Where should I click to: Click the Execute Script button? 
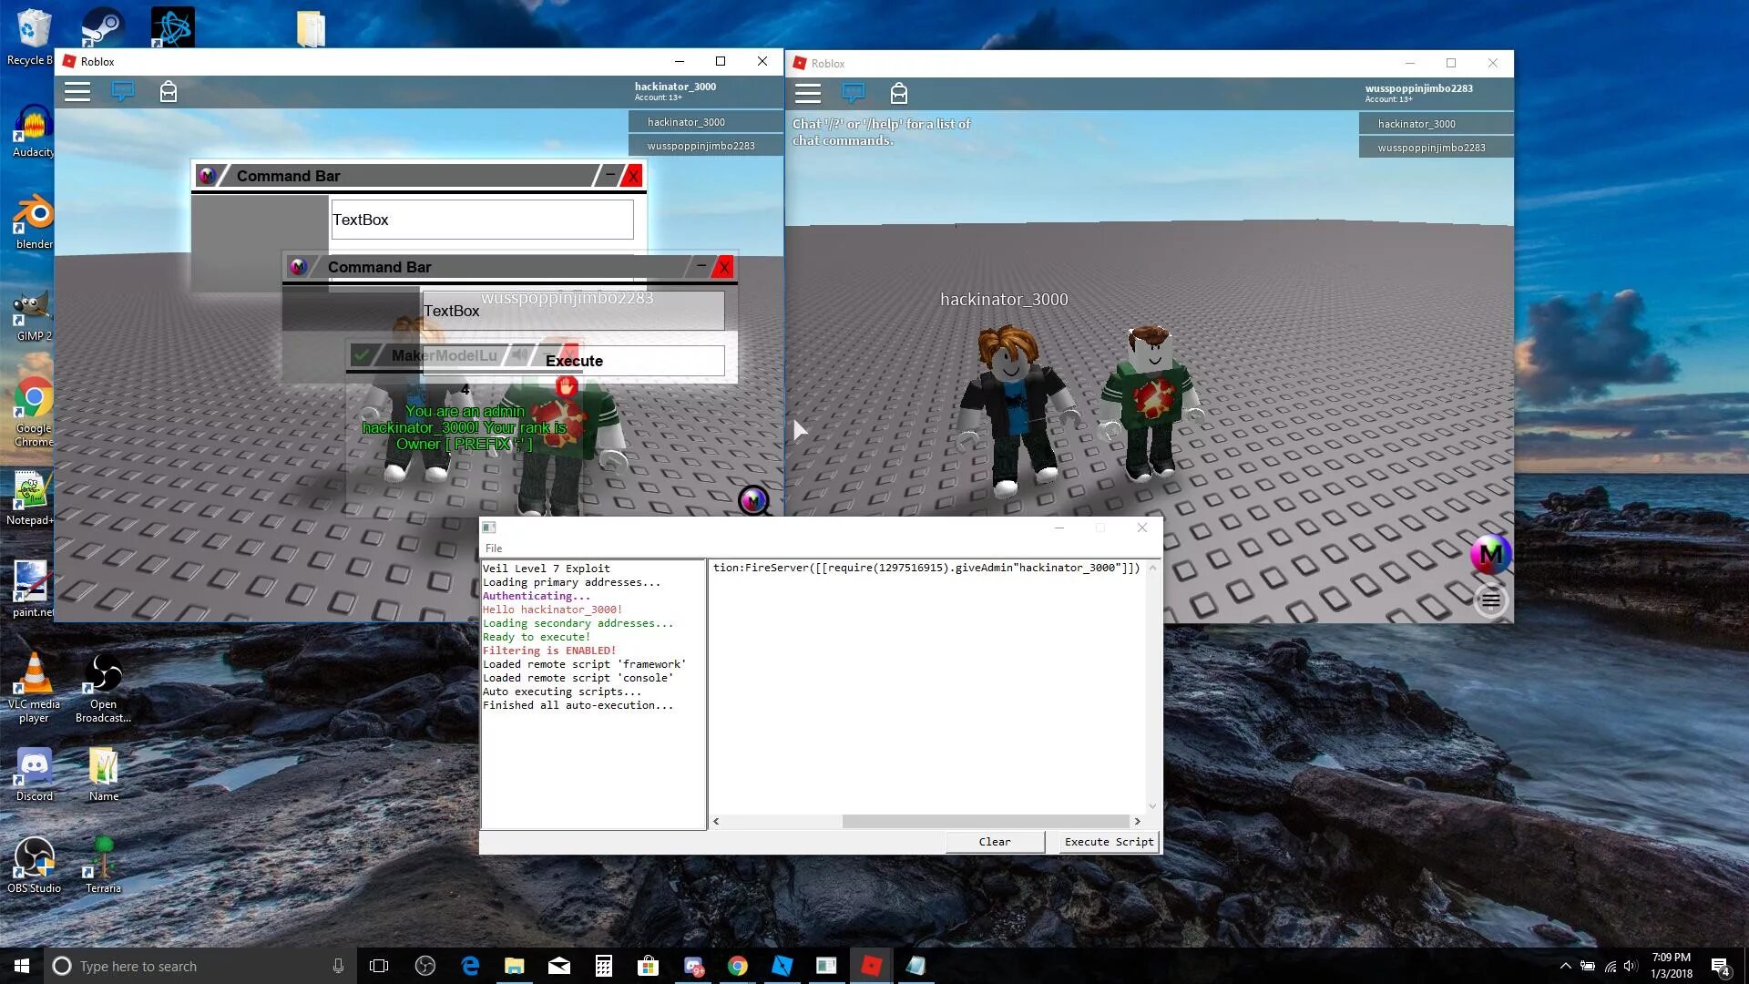click(1105, 841)
